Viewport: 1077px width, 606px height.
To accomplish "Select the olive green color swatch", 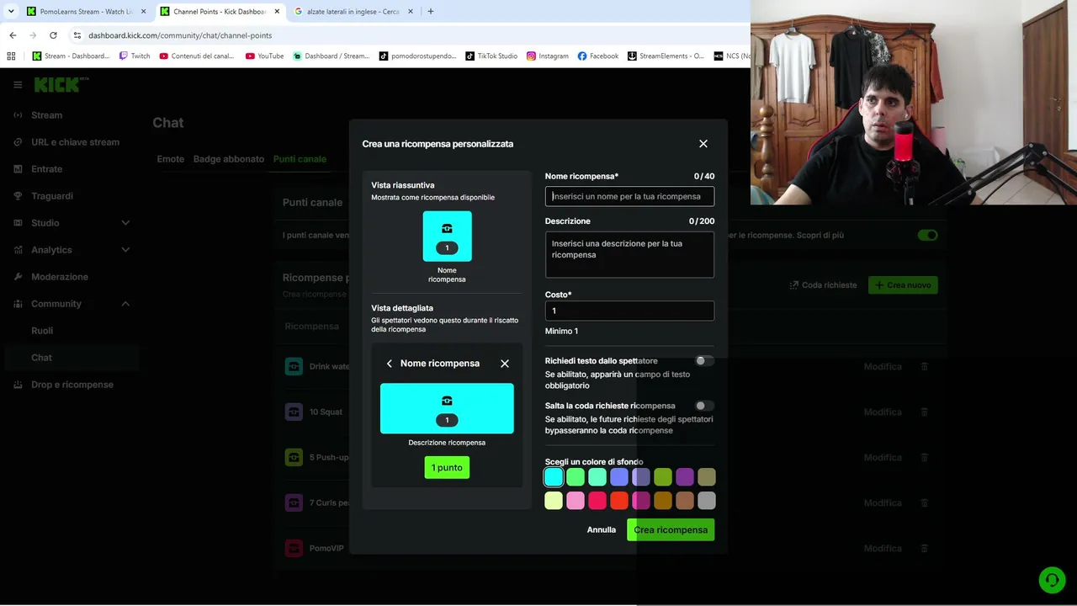I will (663, 477).
